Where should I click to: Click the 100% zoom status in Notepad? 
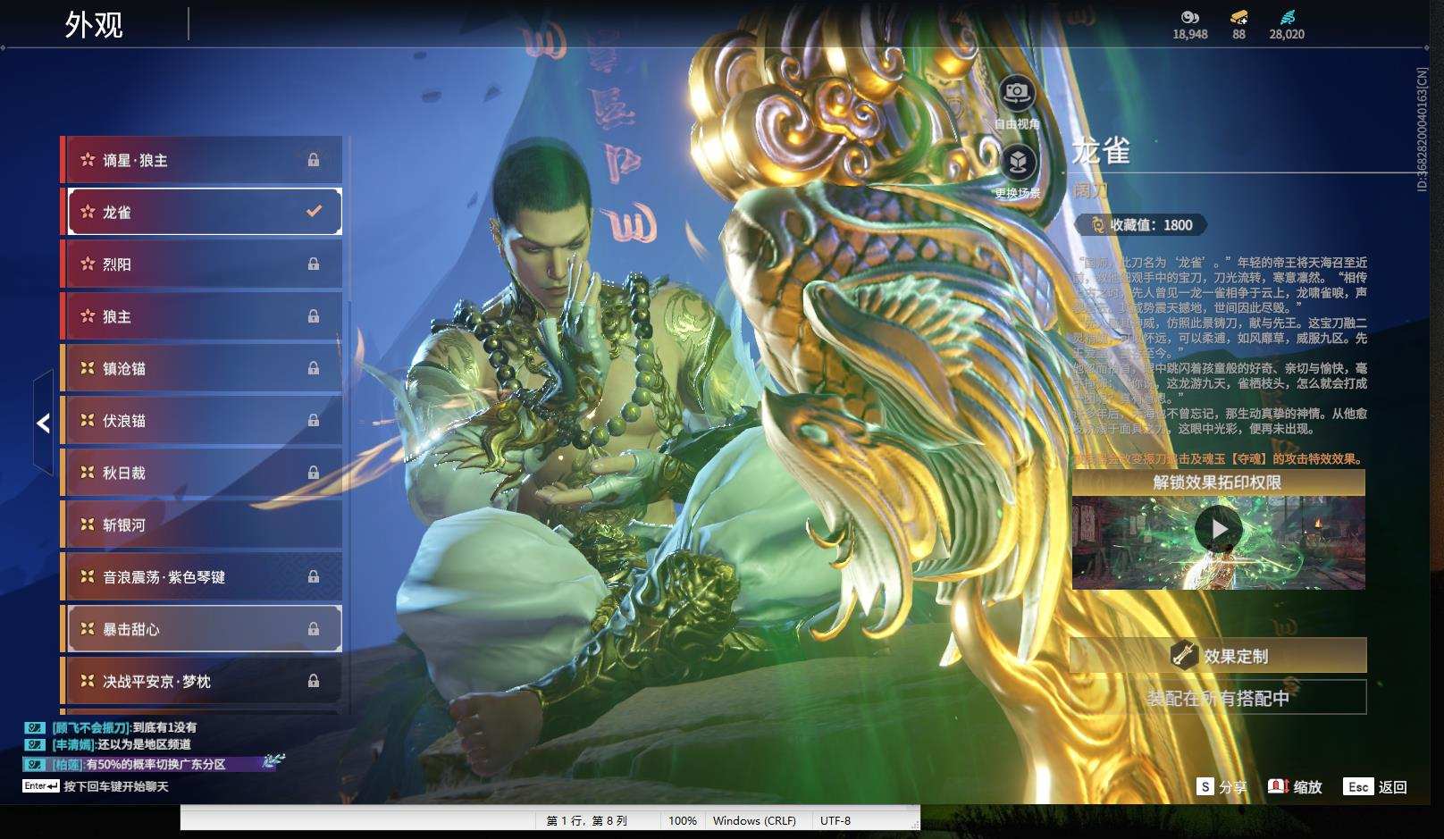click(x=683, y=820)
